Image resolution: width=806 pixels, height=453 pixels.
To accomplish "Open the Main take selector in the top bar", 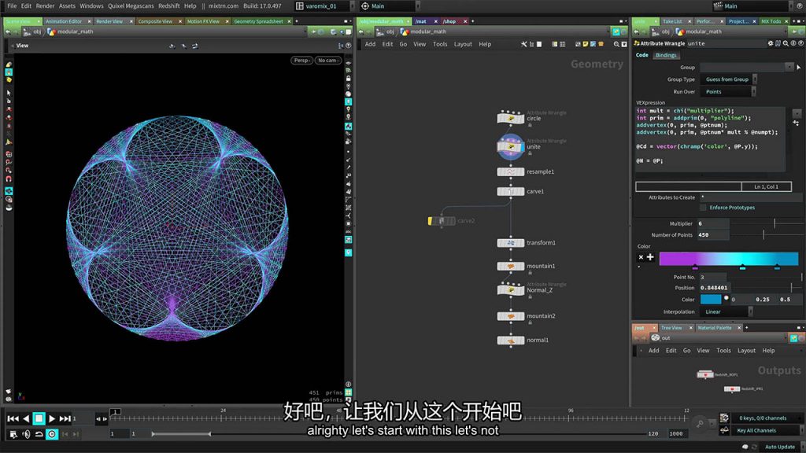I will pos(752,6).
